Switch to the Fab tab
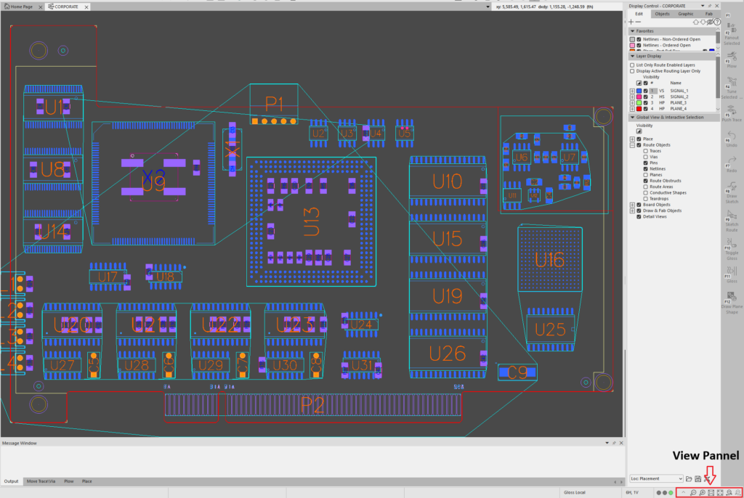This screenshot has width=744, height=498. [x=709, y=14]
